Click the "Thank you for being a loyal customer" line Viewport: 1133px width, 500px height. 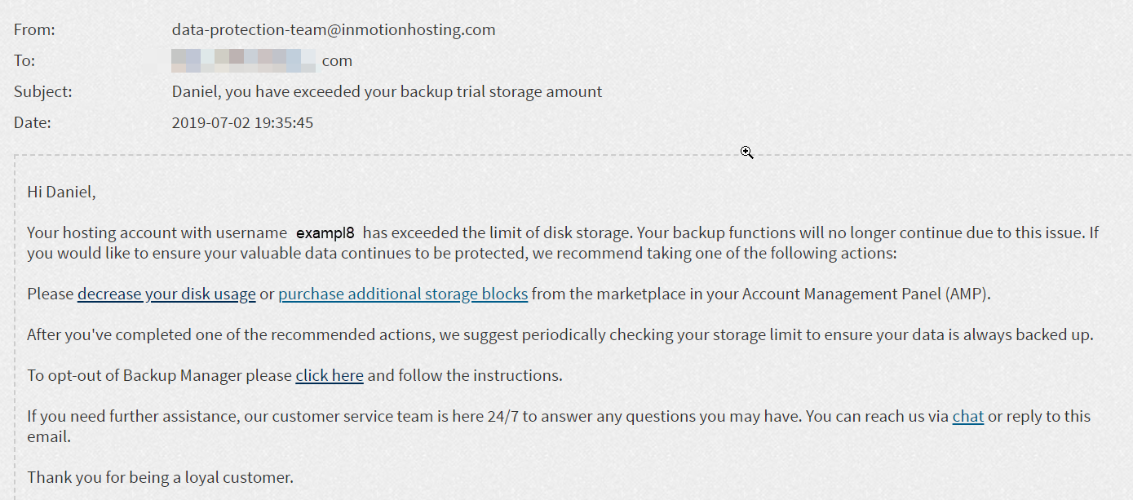coord(160,477)
